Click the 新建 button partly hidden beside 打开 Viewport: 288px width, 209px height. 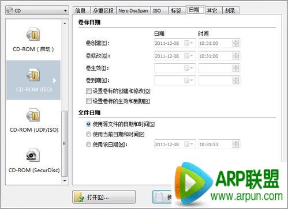163,197
